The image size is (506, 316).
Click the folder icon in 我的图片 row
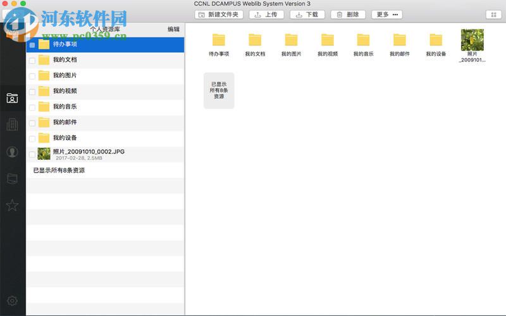44,75
